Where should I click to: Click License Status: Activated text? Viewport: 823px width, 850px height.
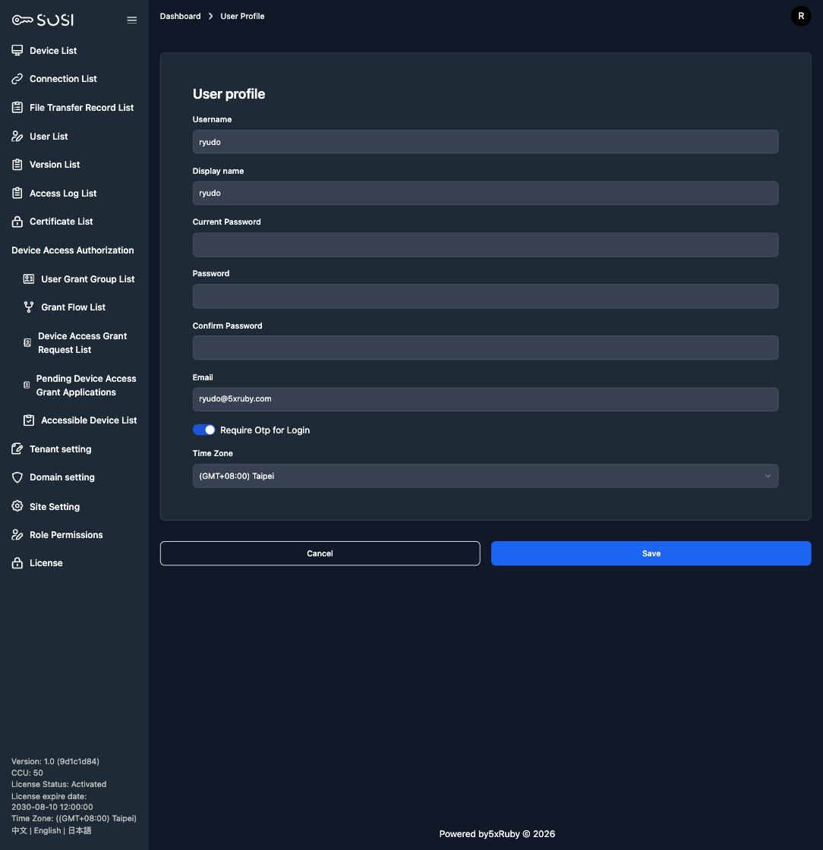click(58, 784)
